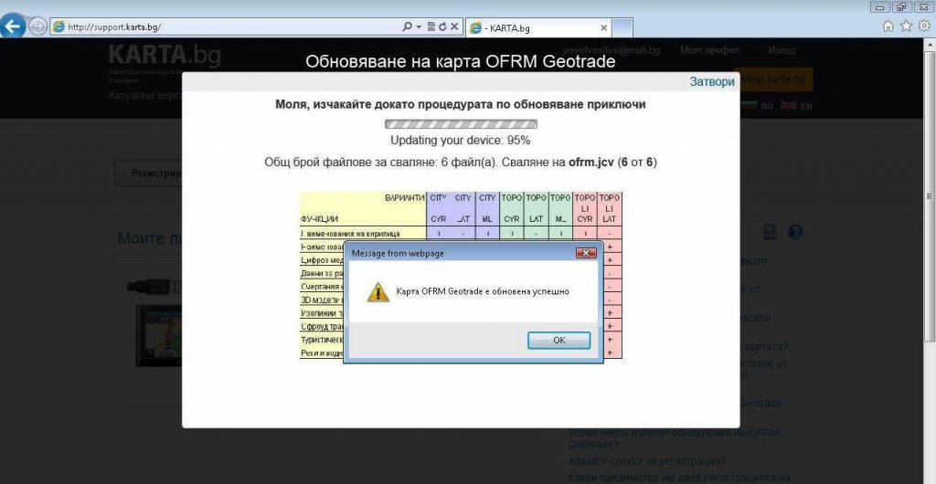Click the KARTA.bg logo behind the overlay

point(165,55)
